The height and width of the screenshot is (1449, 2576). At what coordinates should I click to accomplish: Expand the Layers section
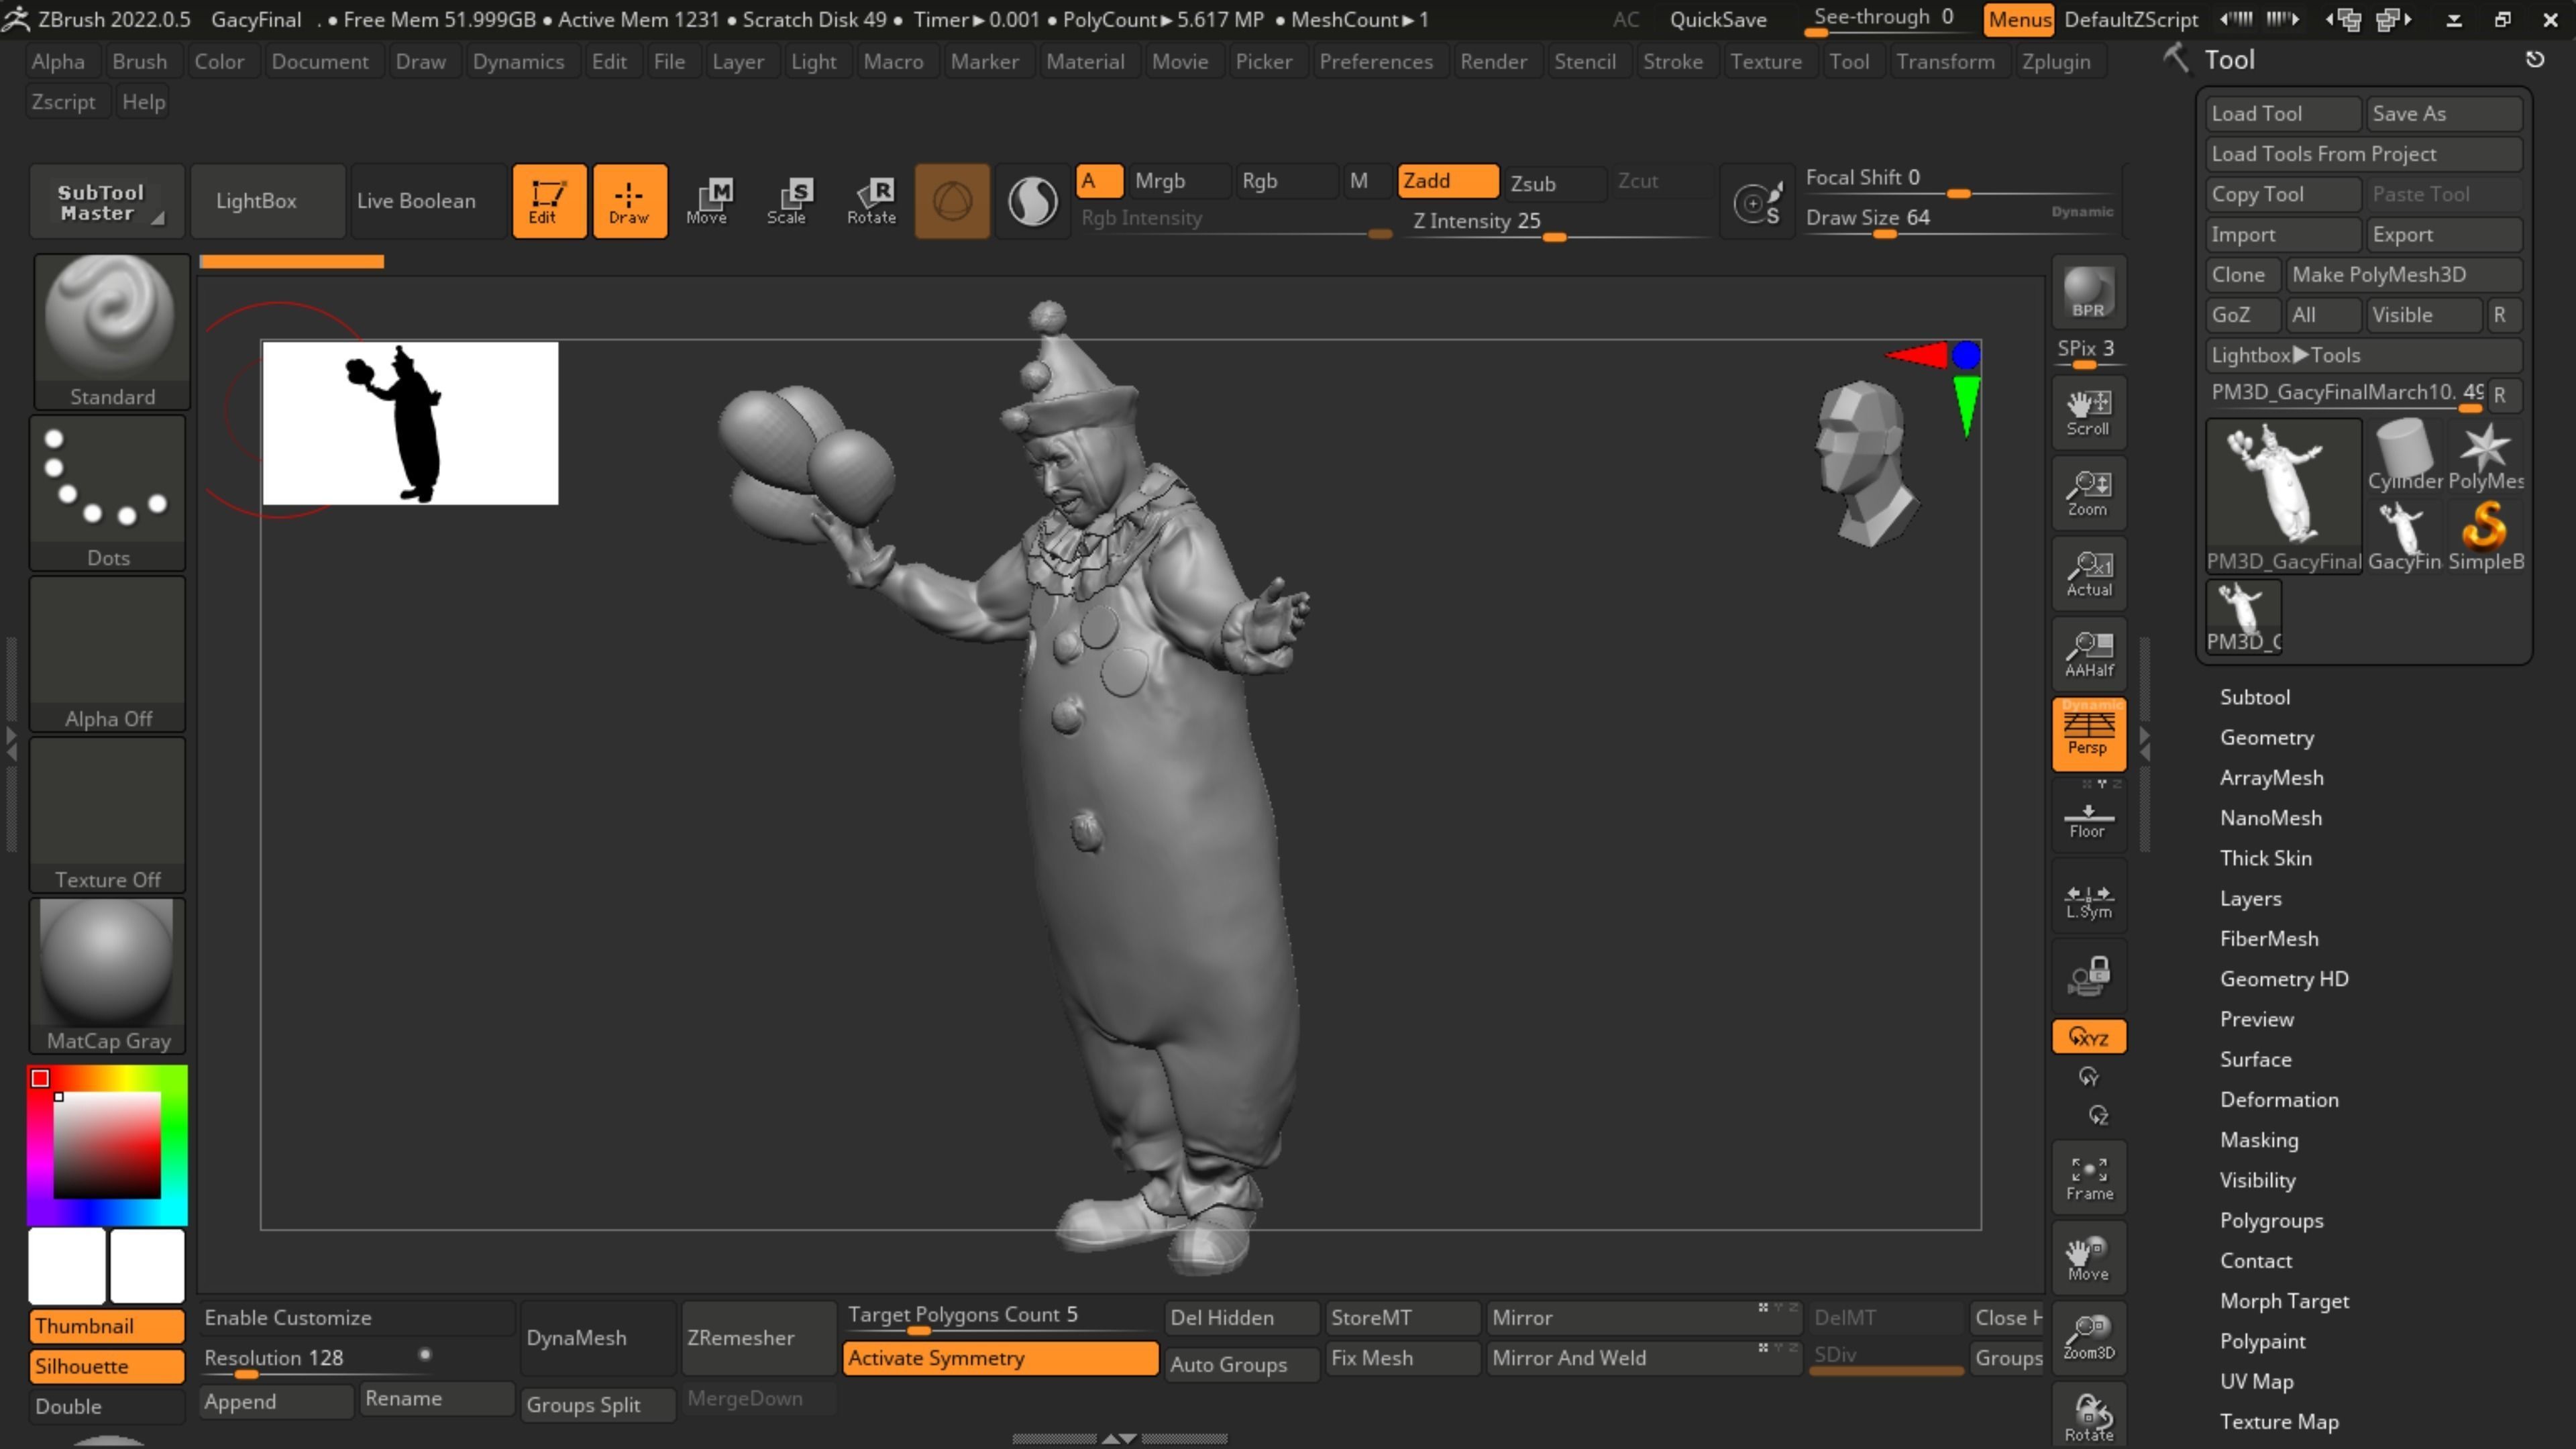pos(2250,898)
